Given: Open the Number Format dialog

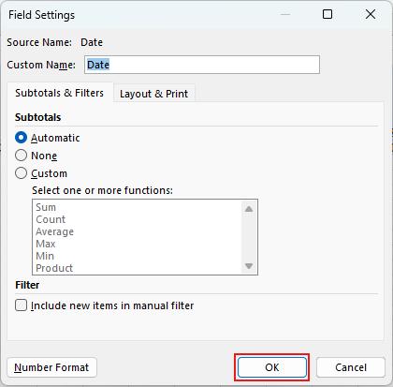Looking at the screenshot, I should coord(51,367).
